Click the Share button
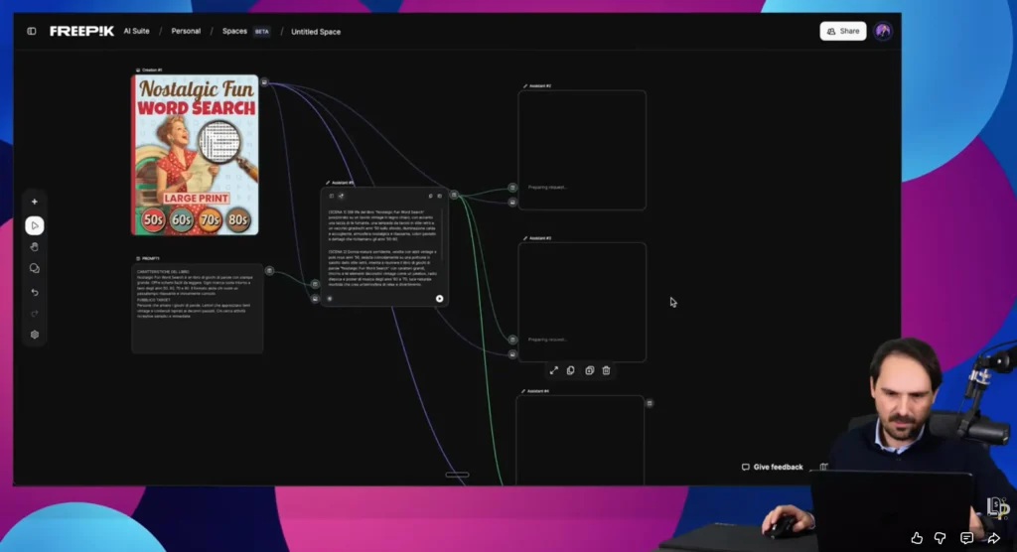 tap(842, 31)
